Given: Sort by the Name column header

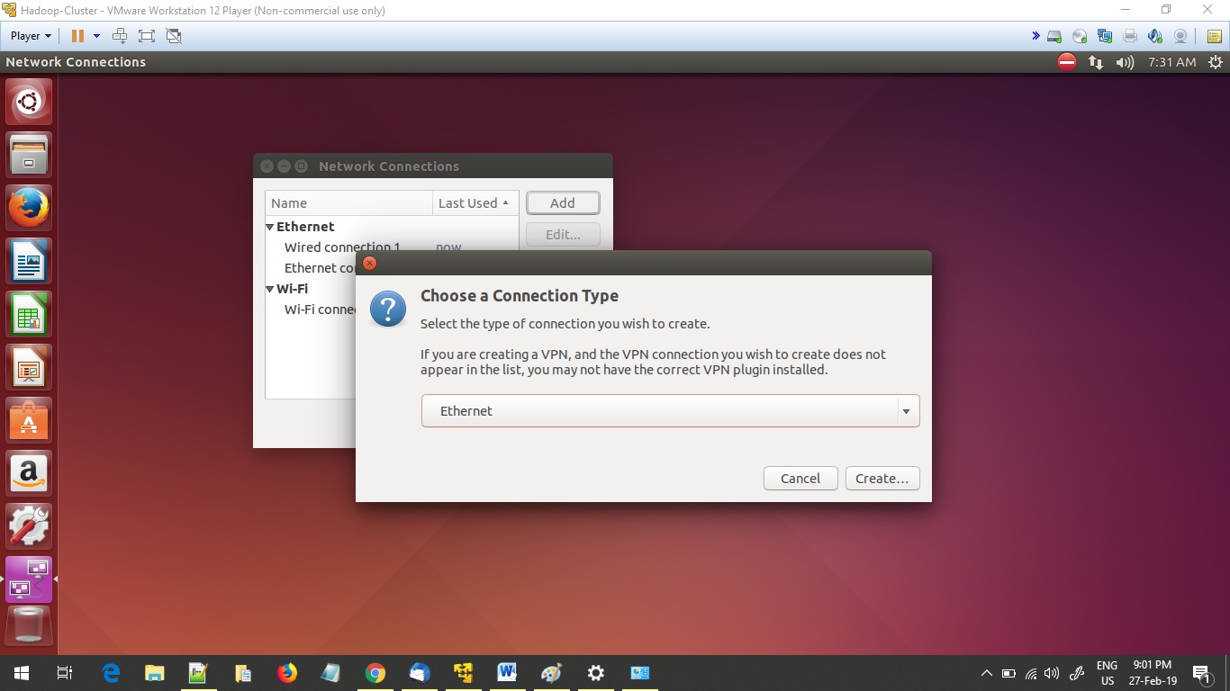Looking at the screenshot, I should 348,203.
